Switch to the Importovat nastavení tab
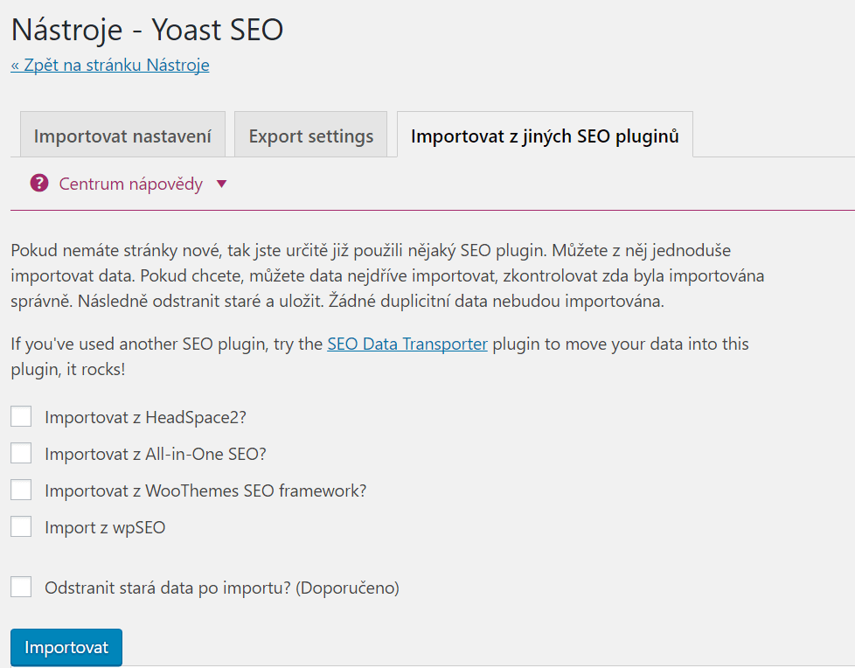This screenshot has height=668, width=855. tap(122, 135)
